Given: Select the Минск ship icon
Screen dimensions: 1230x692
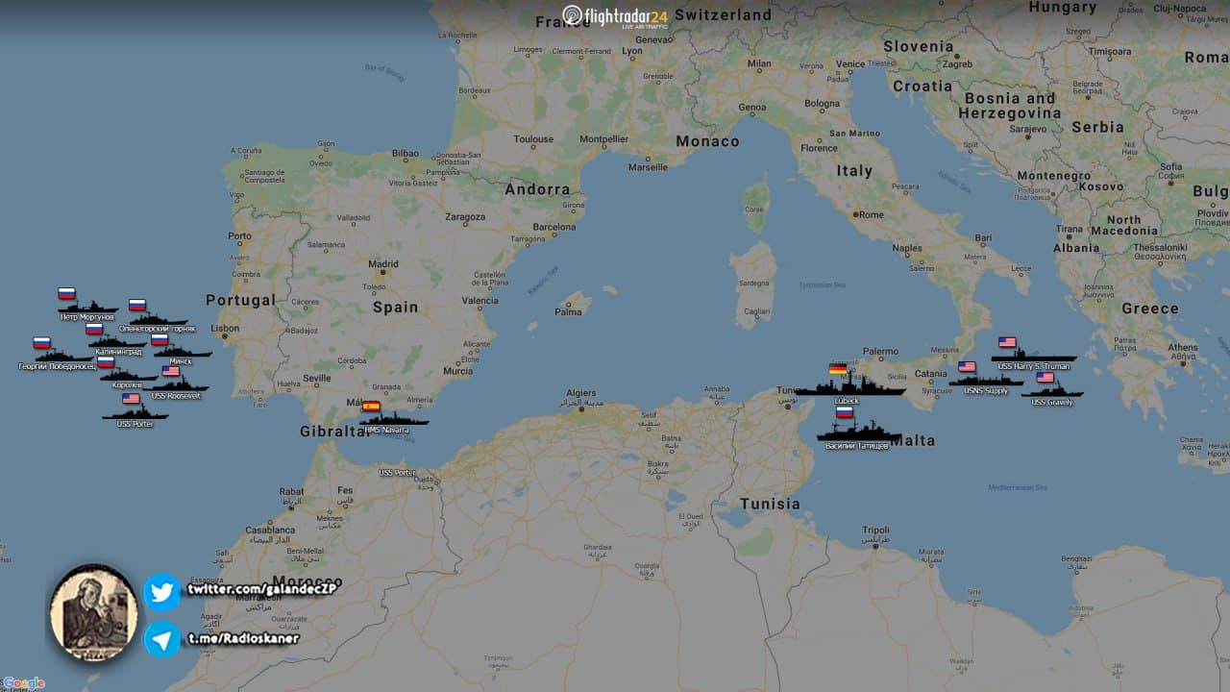Looking at the screenshot, I should click(183, 352).
